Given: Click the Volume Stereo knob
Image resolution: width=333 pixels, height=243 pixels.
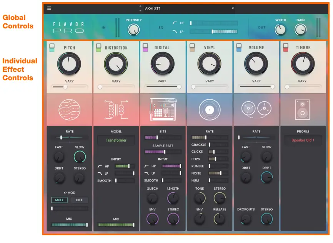Looking at the screenshot, I should (x=267, y=219).
